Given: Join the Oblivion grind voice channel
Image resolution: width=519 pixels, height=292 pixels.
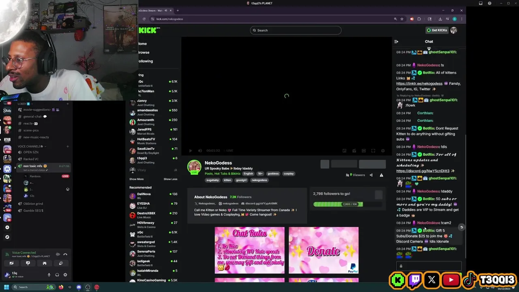Looking at the screenshot, I should point(33,204).
